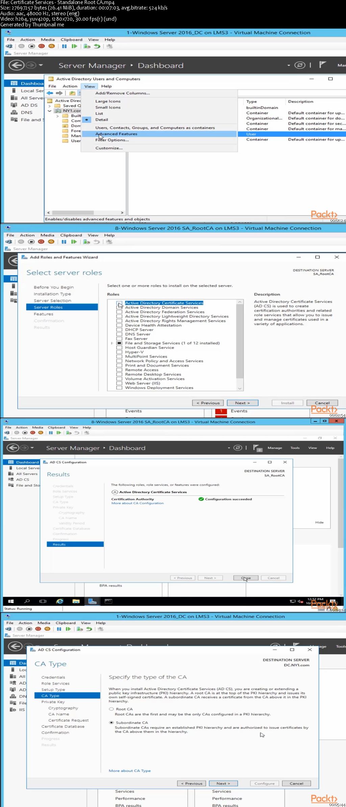Click Save (orange) icon in the CA Type frame's VM toolbar
This screenshot has height=807, width=346.
coord(47,629)
